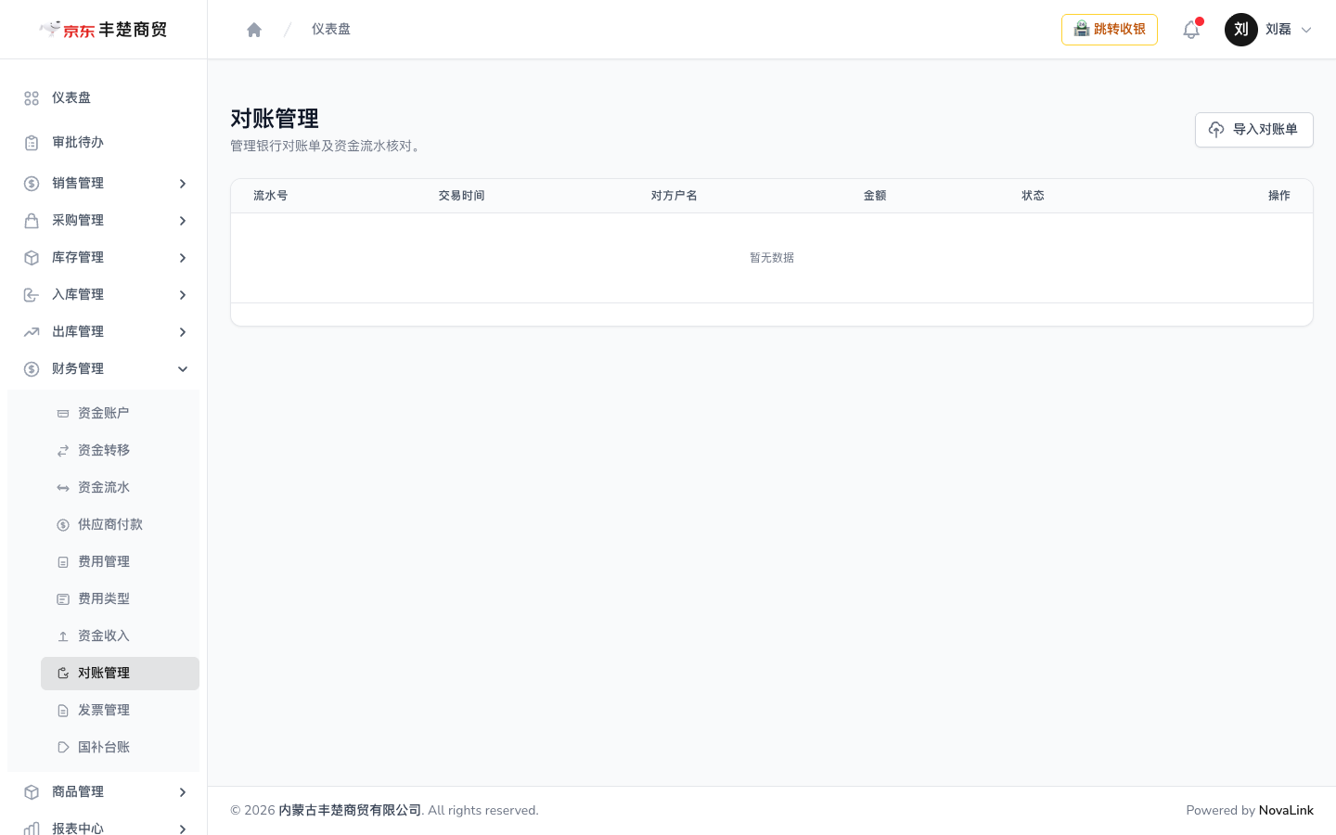Expand the 库存管理 submenu chevron
Image resolution: width=1336 pixels, height=835 pixels.
click(x=183, y=258)
